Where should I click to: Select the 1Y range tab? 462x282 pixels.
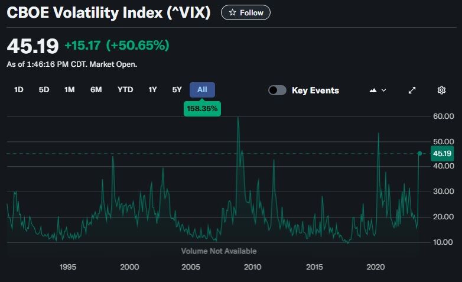point(152,90)
